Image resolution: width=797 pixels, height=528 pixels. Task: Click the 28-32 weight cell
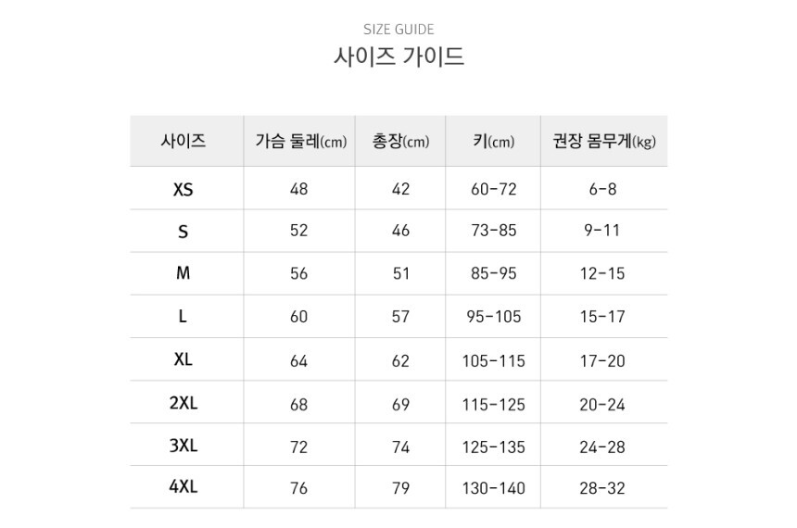click(x=602, y=488)
